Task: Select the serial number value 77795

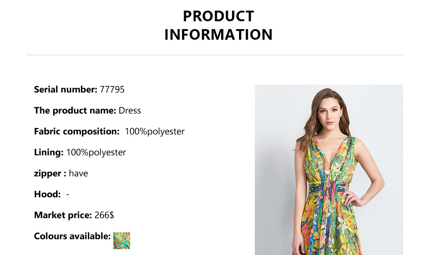Action: 112,89
